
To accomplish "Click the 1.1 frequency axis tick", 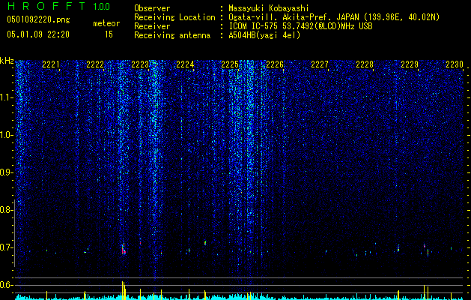I will pyautogui.click(x=7, y=97).
